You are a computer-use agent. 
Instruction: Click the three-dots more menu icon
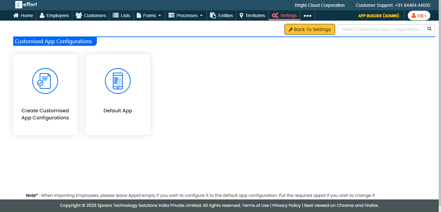(307, 16)
